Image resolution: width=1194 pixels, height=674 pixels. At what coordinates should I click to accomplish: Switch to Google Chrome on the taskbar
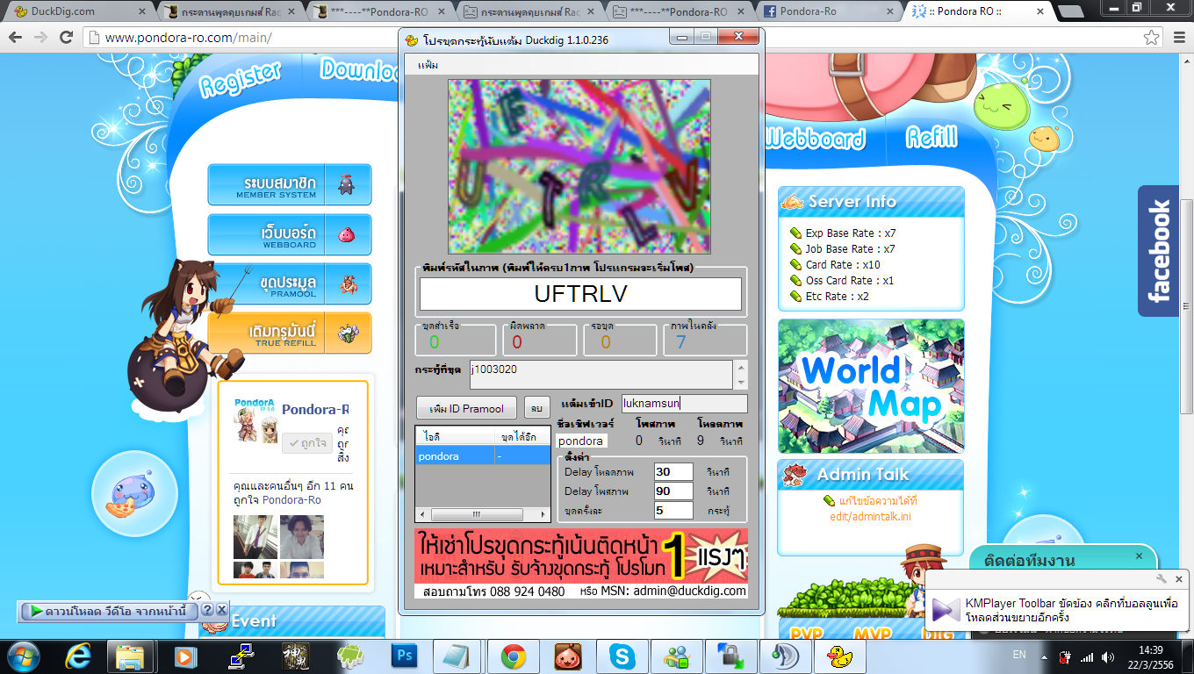tap(514, 656)
